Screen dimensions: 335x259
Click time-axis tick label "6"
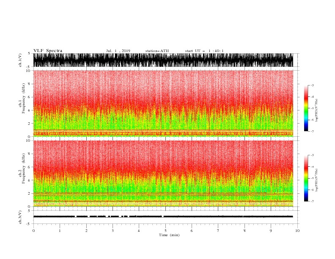[x=192, y=231]
